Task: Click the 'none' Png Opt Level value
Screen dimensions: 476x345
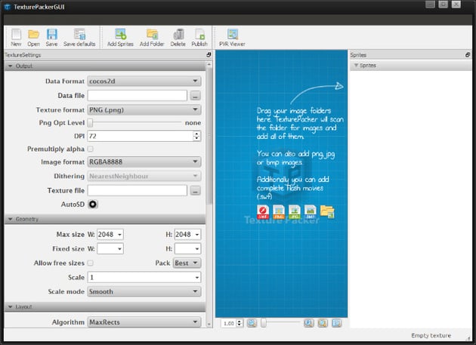Action: tap(193, 122)
